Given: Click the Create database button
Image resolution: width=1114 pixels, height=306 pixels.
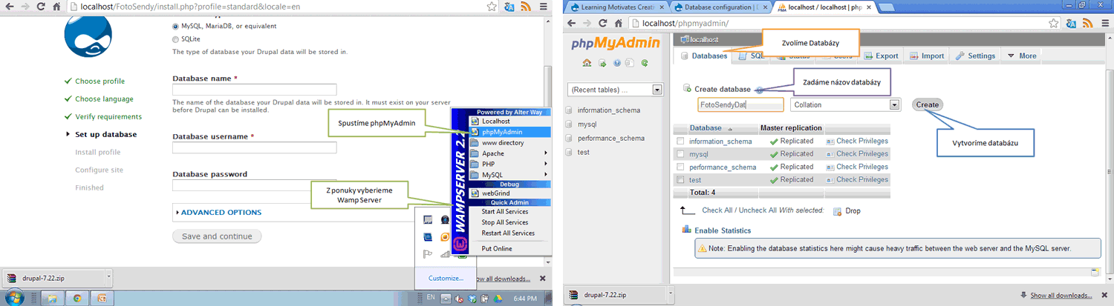Looking at the screenshot, I should coord(927,104).
